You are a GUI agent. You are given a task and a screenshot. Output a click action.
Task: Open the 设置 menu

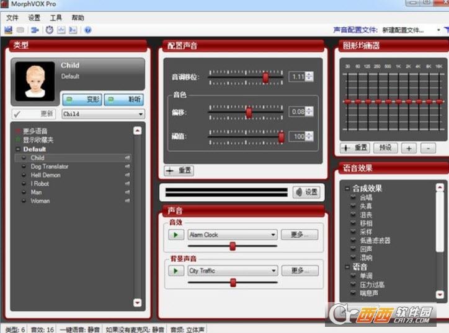(34, 18)
